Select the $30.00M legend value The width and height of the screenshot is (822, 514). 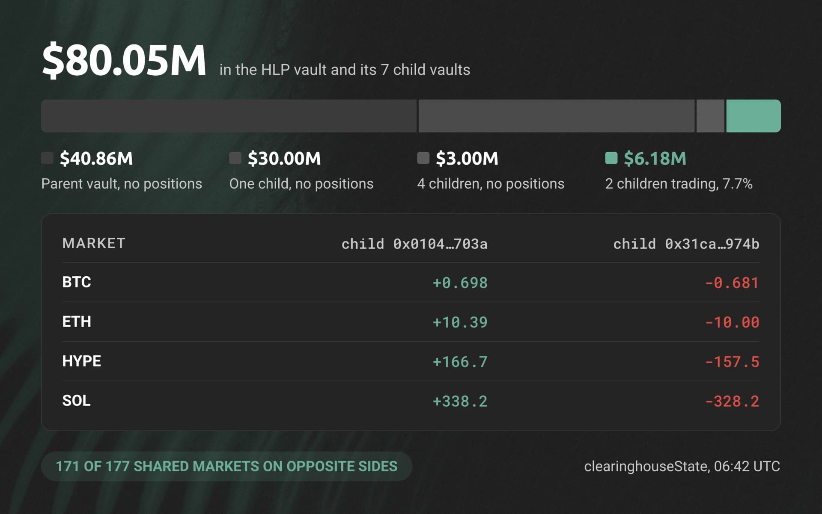pos(284,159)
